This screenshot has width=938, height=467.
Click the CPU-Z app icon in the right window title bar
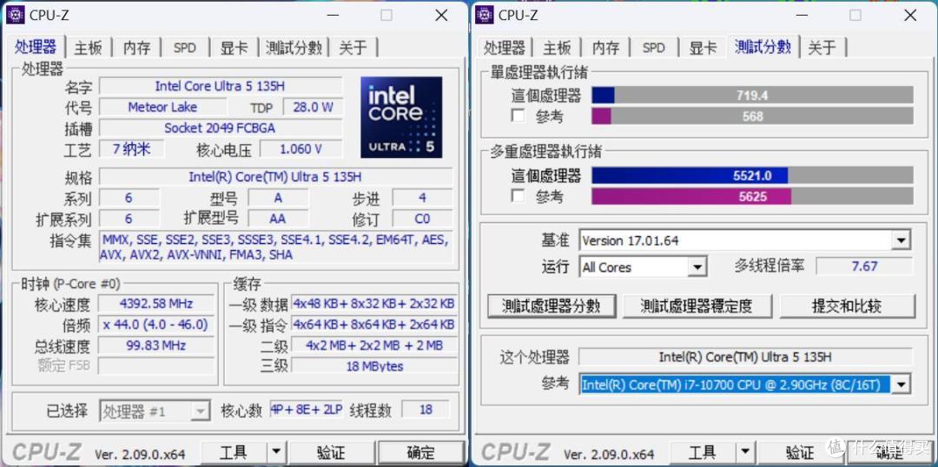tap(485, 15)
